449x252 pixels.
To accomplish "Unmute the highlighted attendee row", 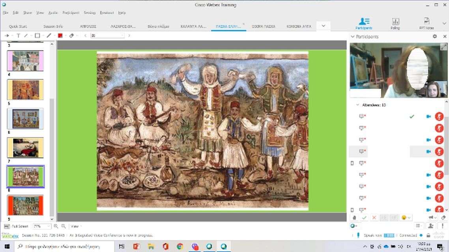I will (x=439, y=152).
